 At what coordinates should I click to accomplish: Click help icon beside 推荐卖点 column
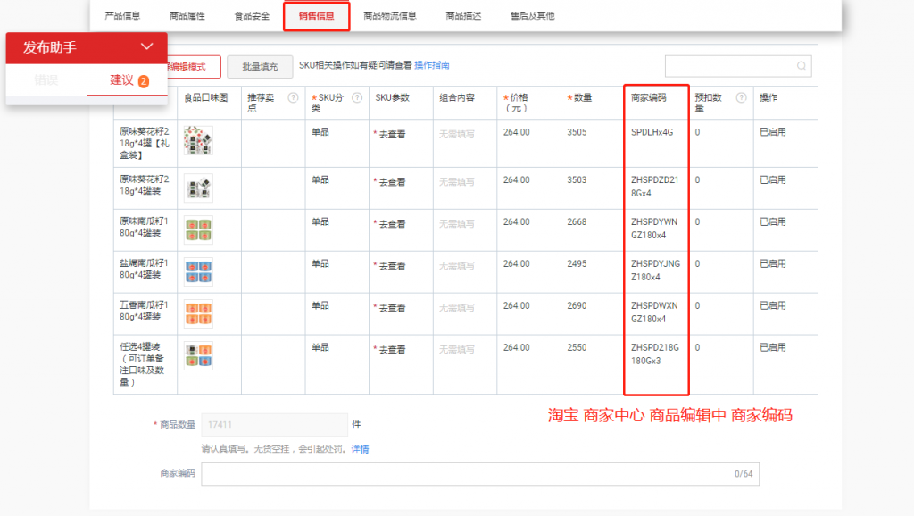293,98
